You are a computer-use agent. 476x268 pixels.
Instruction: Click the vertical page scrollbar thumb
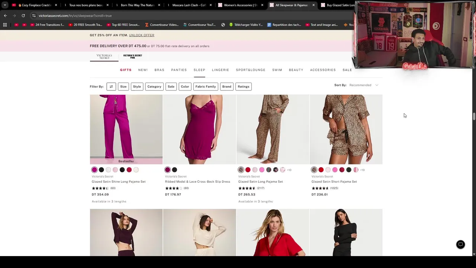pos(474,116)
